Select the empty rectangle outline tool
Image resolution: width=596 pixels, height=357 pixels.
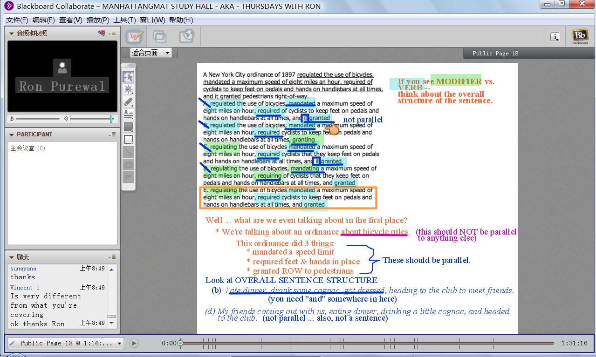(x=129, y=139)
